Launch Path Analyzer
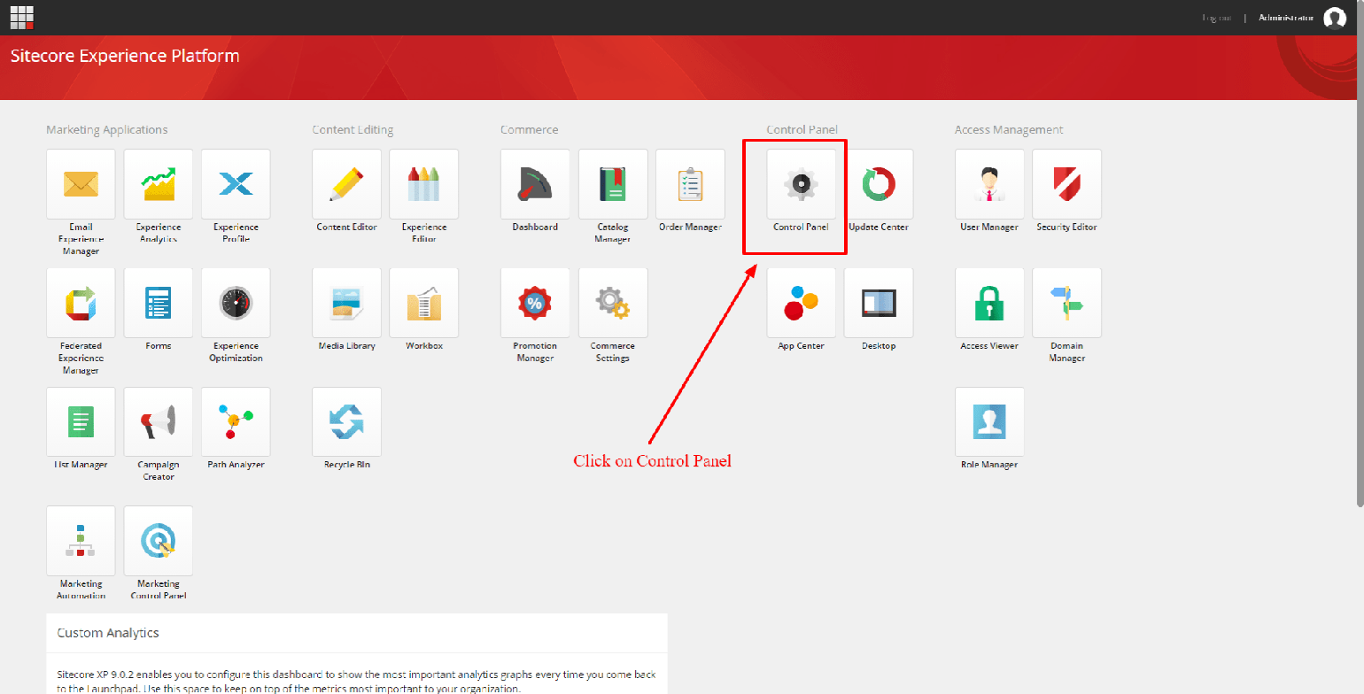This screenshot has width=1364, height=694. pos(236,421)
